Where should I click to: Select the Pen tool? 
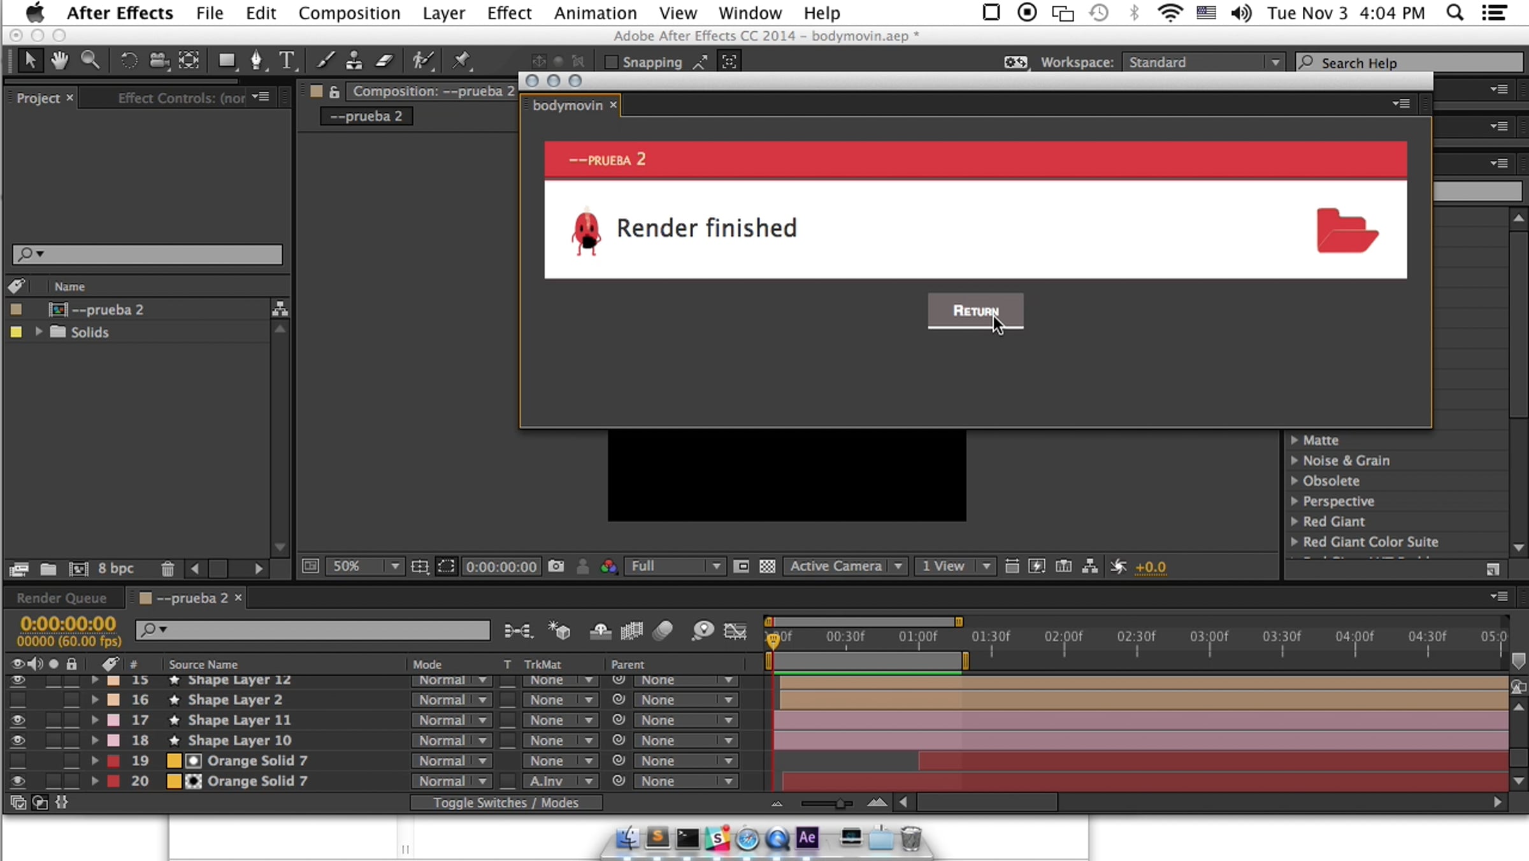coord(256,60)
